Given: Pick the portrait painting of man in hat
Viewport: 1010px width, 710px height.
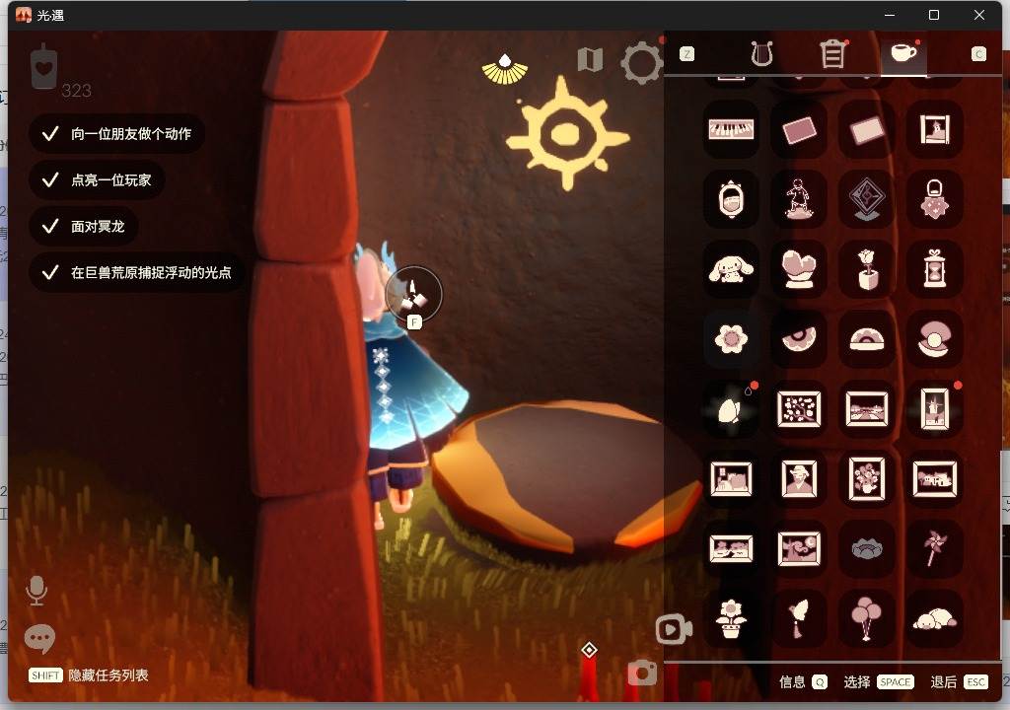Looking at the screenshot, I should point(799,478).
